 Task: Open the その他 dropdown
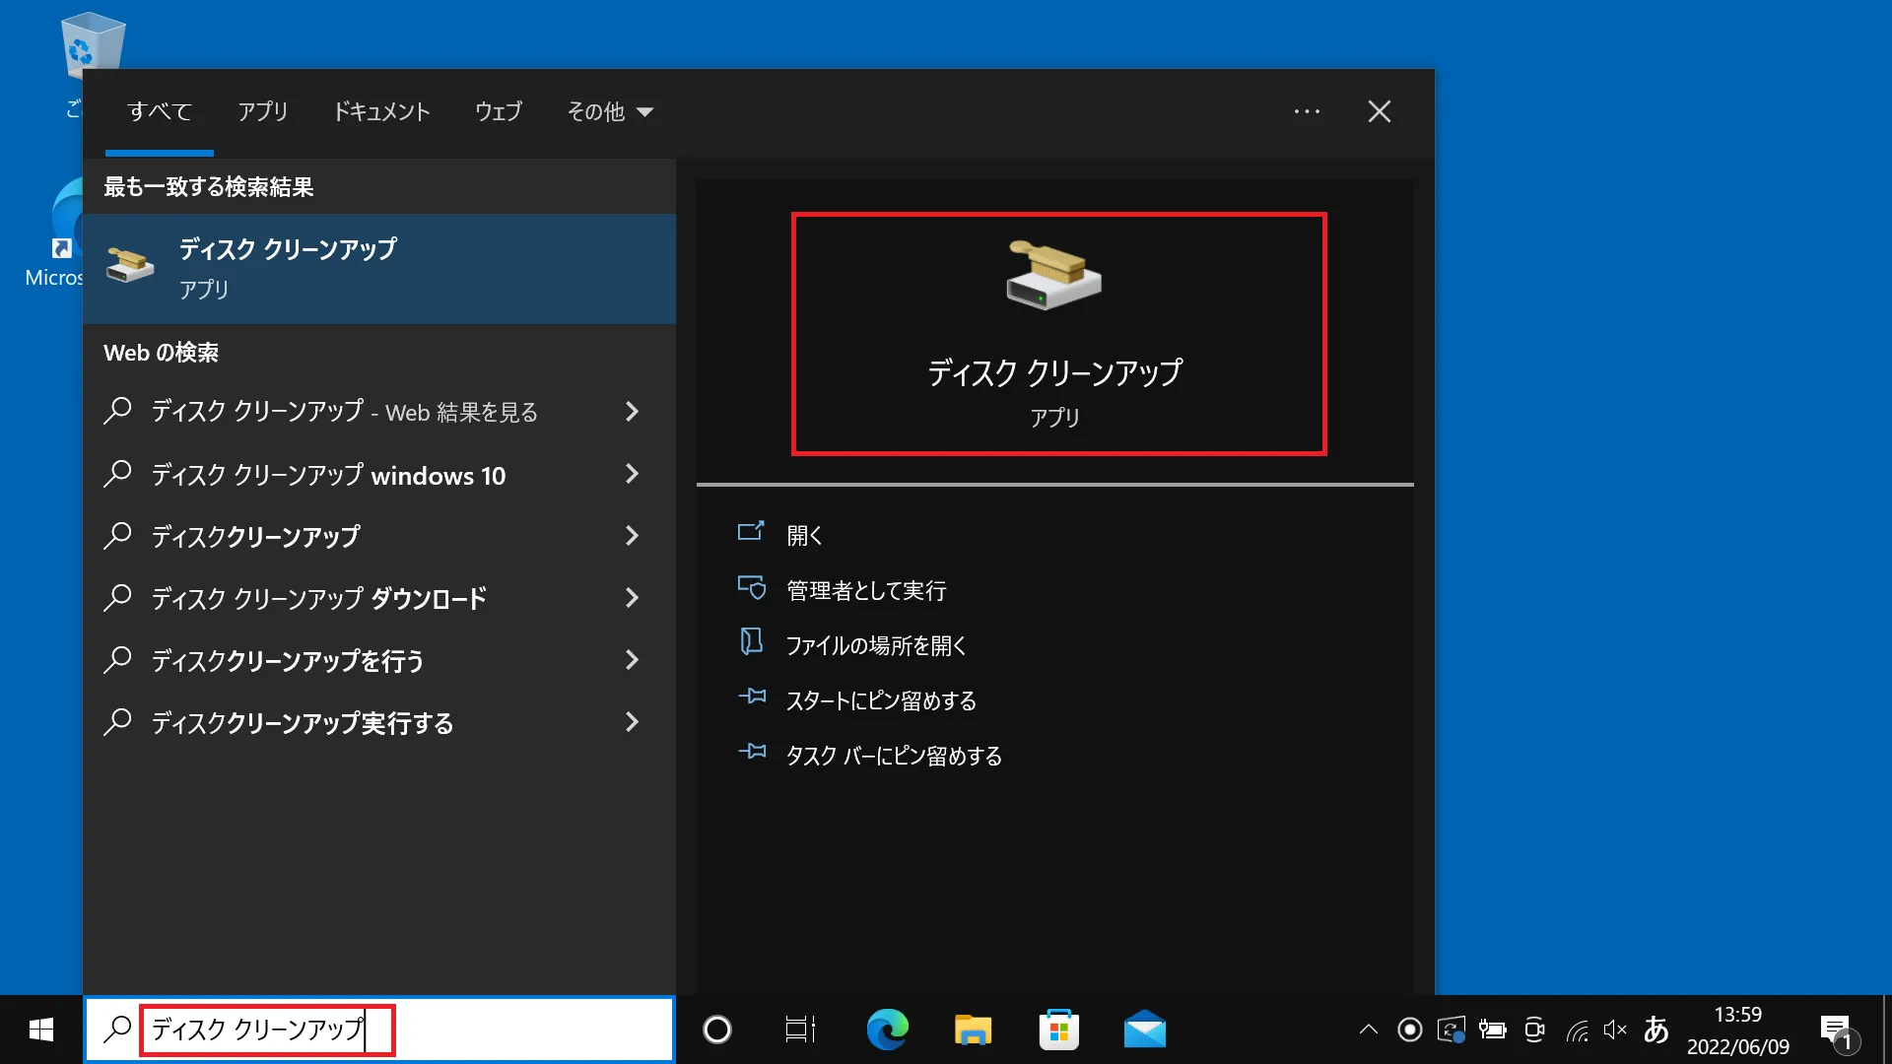[610, 111]
